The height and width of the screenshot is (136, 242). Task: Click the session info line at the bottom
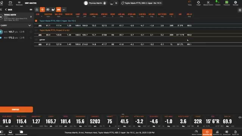[109, 133]
